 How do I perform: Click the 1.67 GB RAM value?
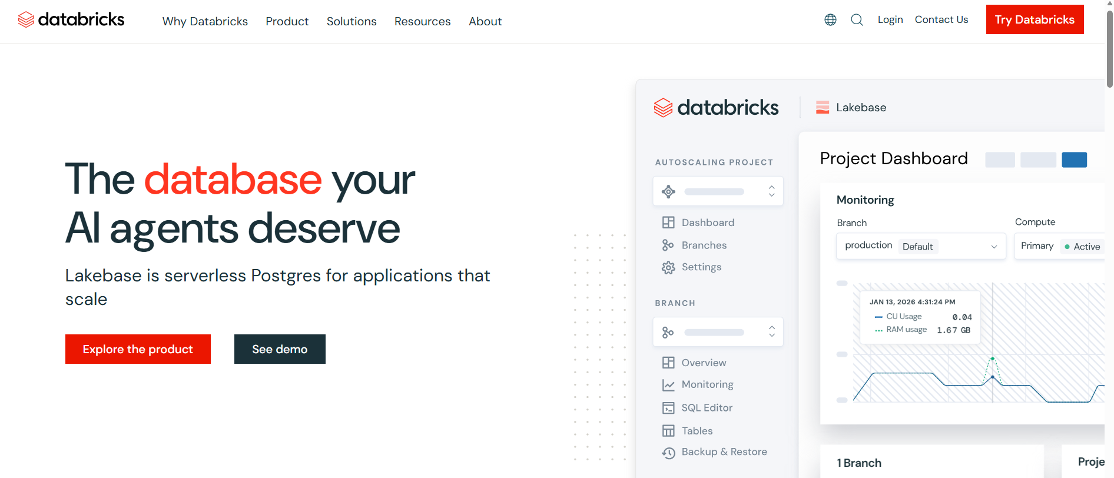tap(954, 330)
